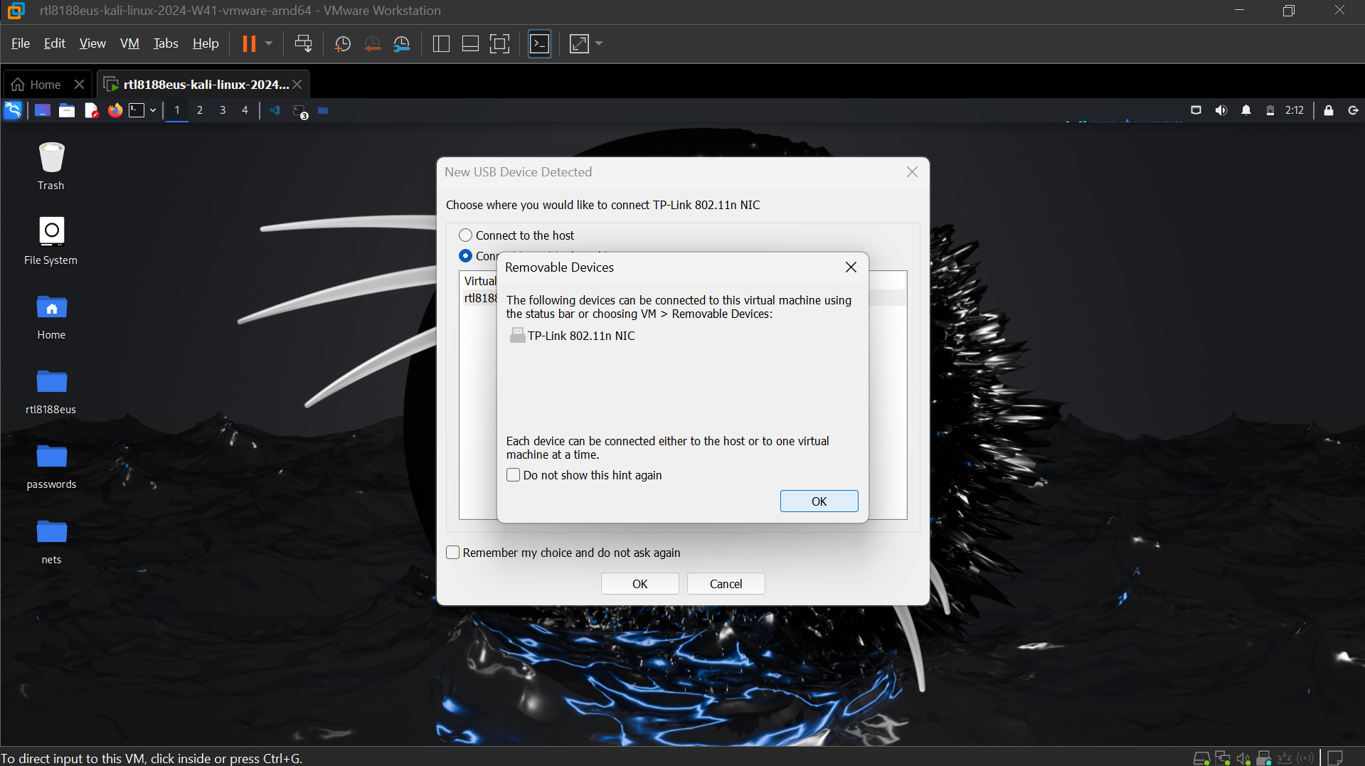Image resolution: width=1365 pixels, height=766 pixels.
Task: Click Cancel in New USB Device dialog
Action: click(726, 584)
